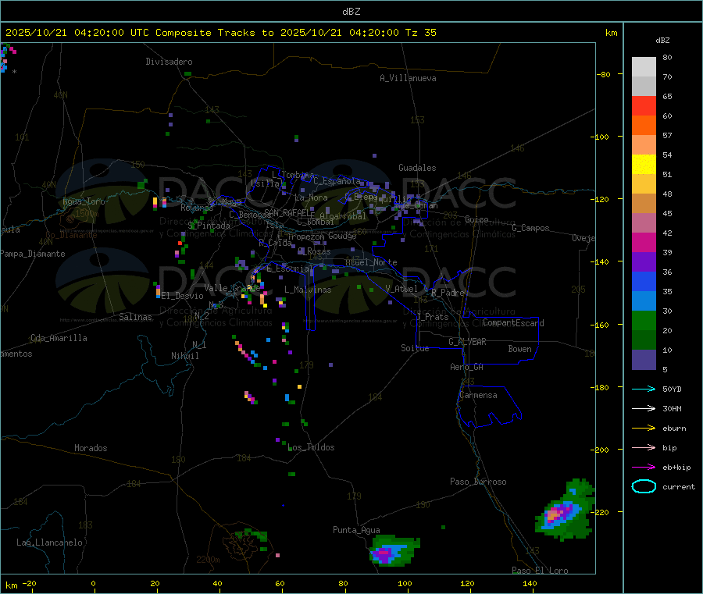Click the Carmensa map label
The height and width of the screenshot is (594, 703).
coord(478,395)
